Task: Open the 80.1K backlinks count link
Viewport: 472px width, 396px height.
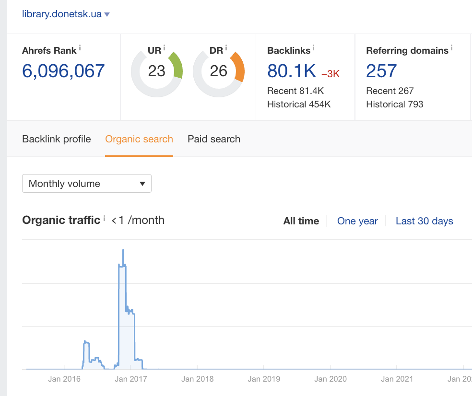Action: 292,71
